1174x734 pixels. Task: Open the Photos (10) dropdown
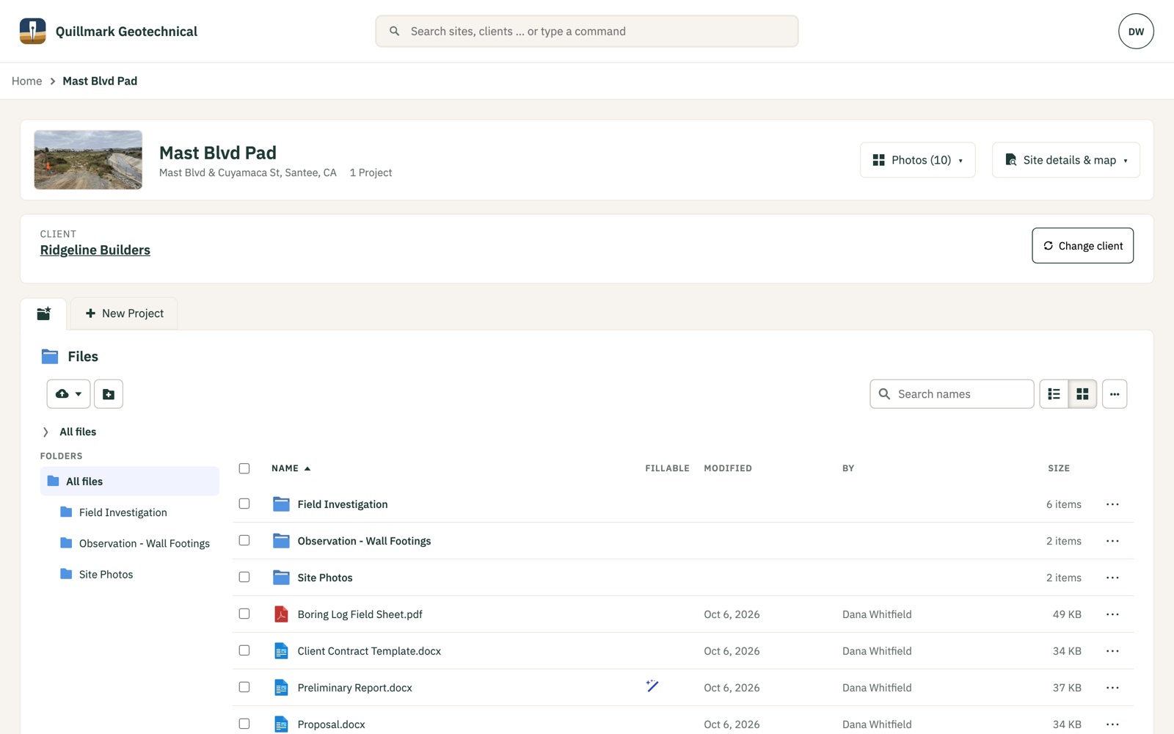[917, 160]
